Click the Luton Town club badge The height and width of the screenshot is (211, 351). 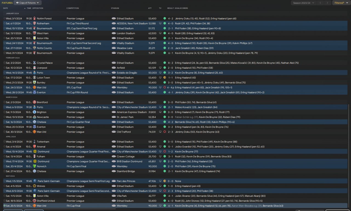(x=35, y=78)
